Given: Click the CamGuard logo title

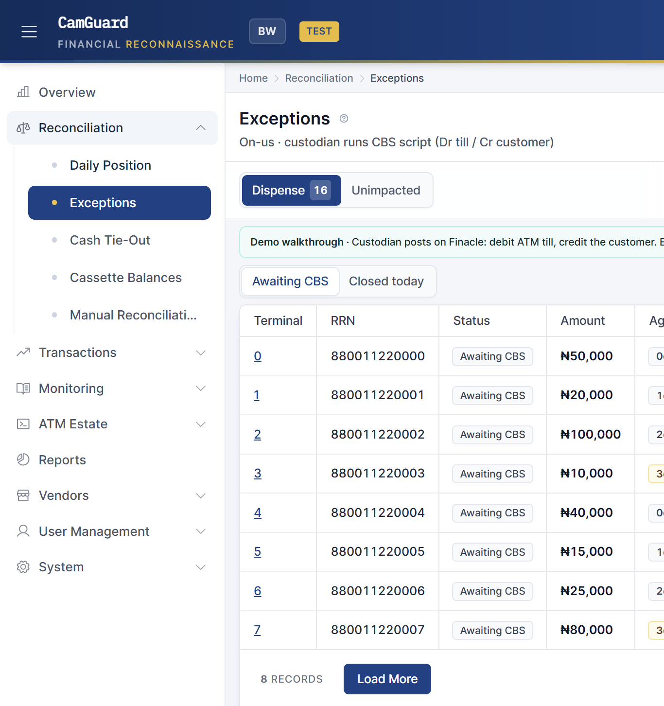Looking at the screenshot, I should tap(93, 22).
